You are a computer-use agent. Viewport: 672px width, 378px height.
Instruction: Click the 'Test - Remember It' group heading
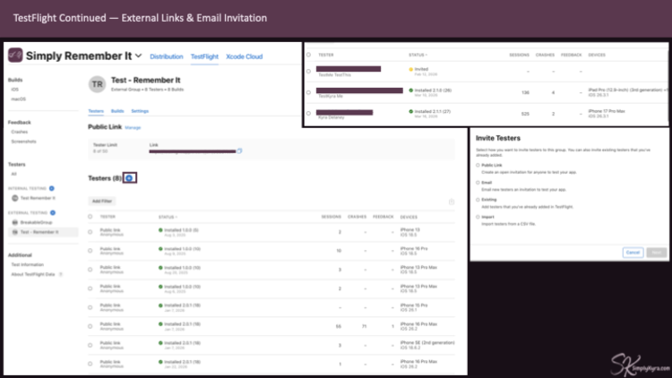[146, 80]
